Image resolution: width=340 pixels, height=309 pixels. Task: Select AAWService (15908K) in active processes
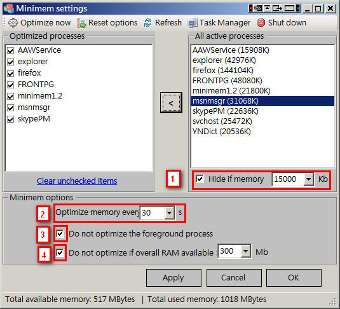pos(262,50)
